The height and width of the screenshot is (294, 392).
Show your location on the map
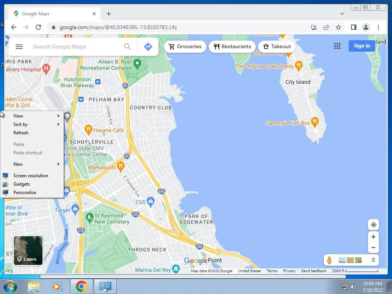[373, 225]
